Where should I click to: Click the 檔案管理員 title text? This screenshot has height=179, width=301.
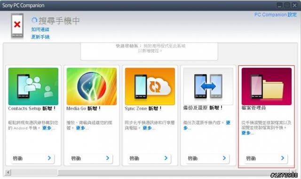point(253,108)
